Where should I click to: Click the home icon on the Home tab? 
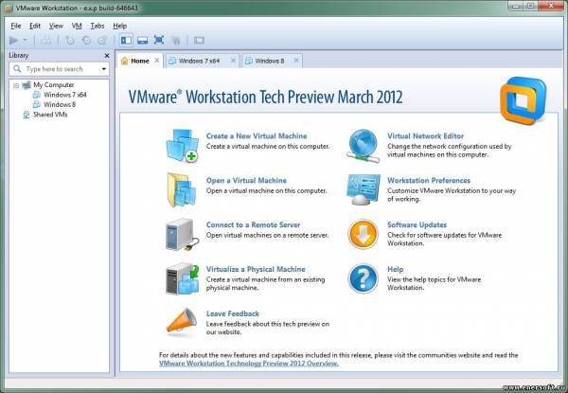pyautogui.click(x=125, y=61)
